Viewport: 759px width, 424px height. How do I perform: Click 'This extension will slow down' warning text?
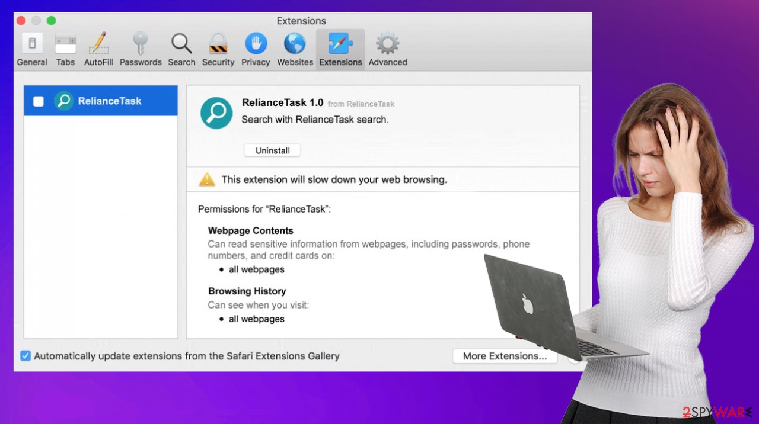click(334, 179)
